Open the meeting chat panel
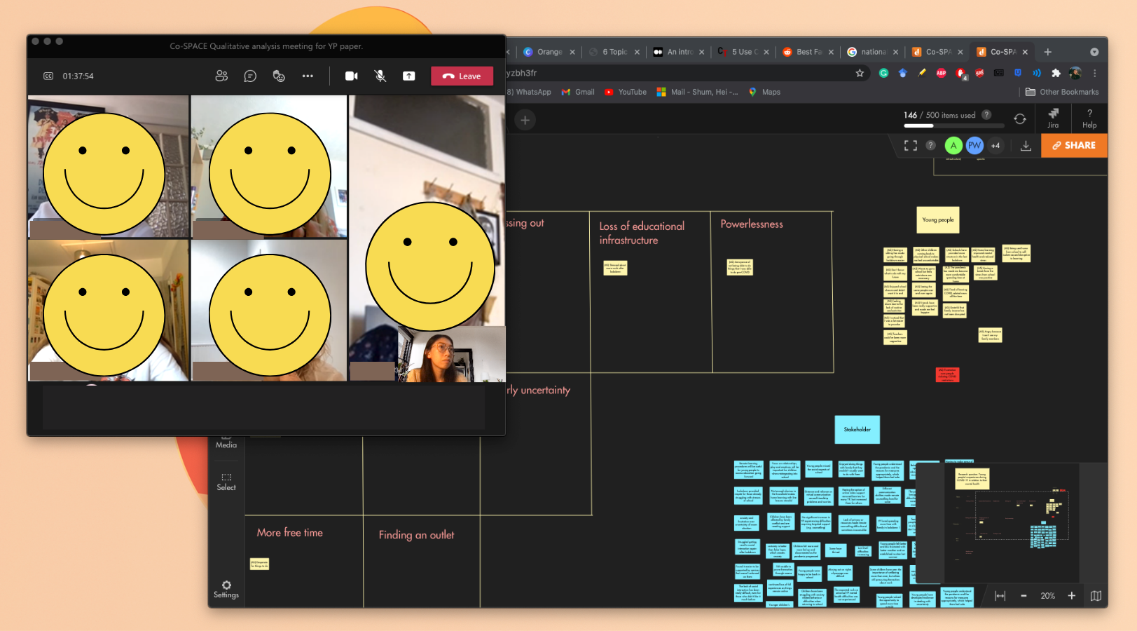1137x631 pixels. pyautogui.click(x=250, y=76)
